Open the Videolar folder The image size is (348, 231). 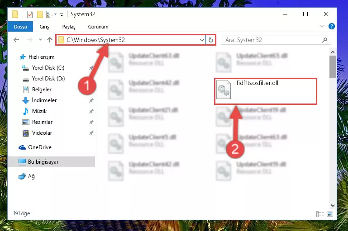tap(42, 133)
